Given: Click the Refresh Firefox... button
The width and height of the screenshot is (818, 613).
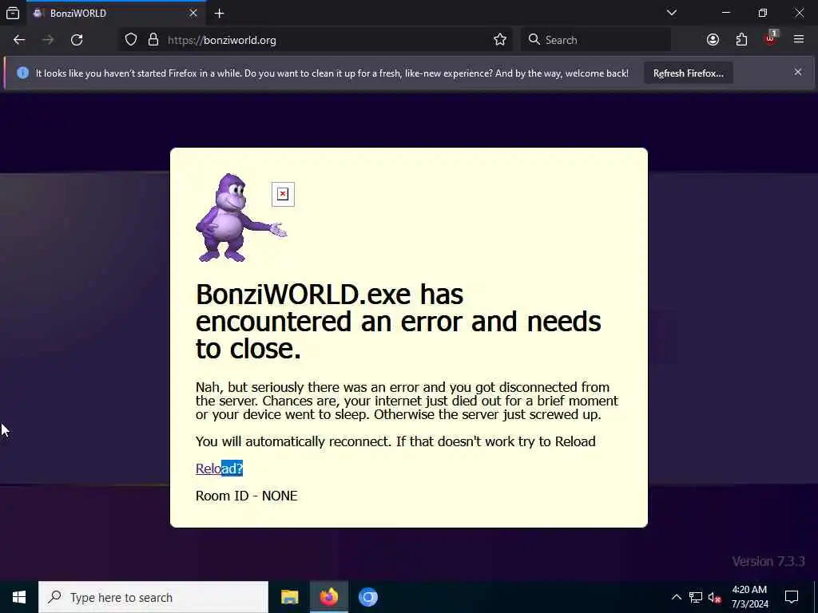Looking at the screenshot, I should [688, 73].
